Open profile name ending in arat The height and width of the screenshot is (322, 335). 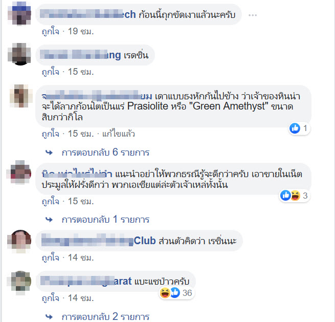pyautogui.click(x=86, y=281)
